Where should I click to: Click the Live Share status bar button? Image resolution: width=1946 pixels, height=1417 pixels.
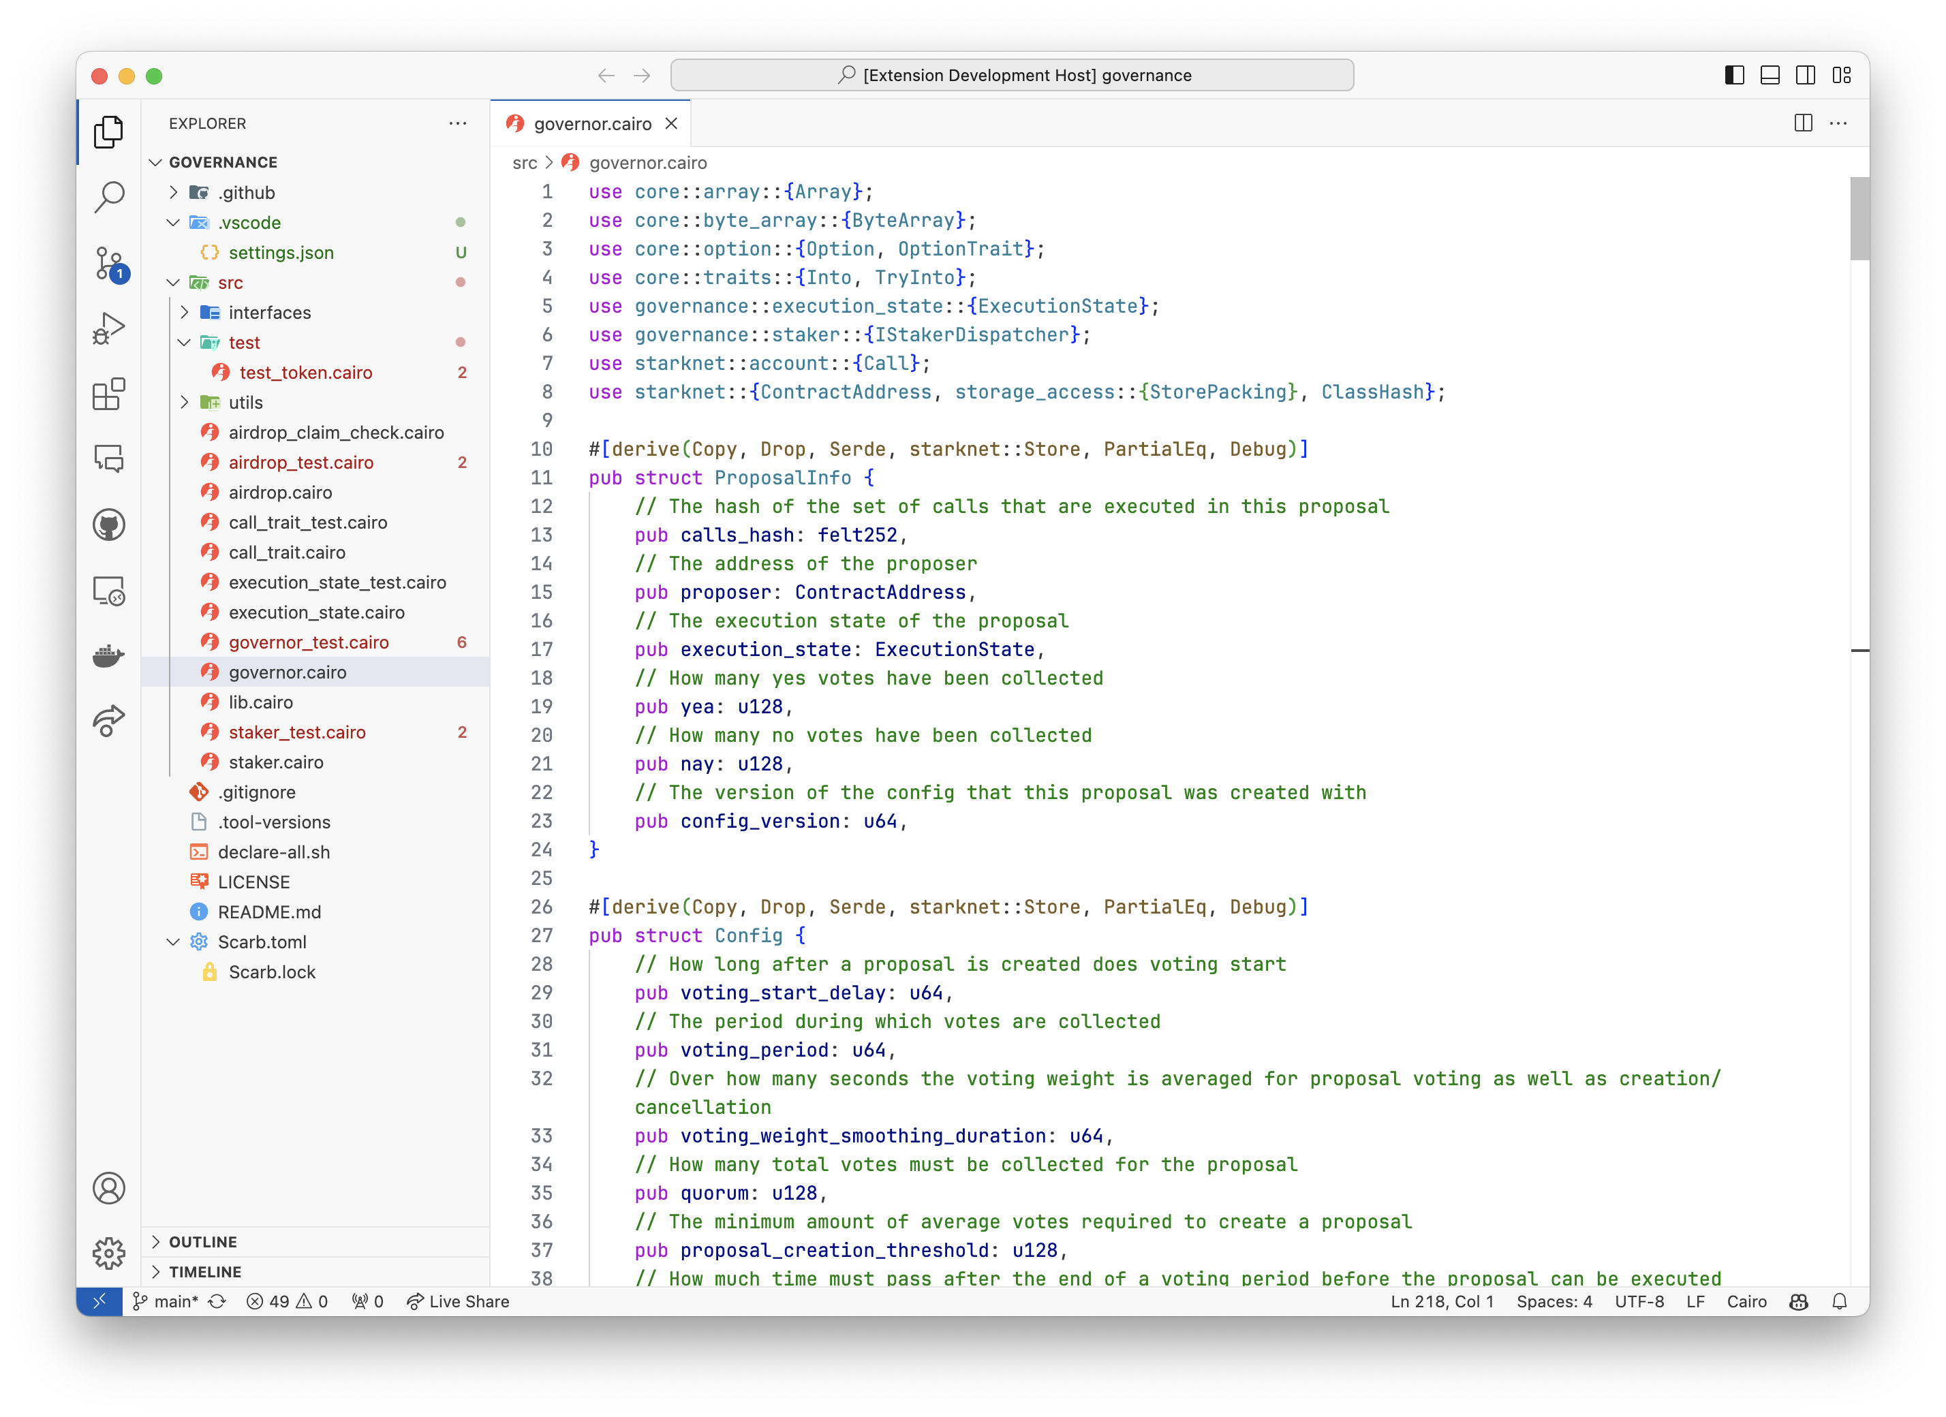tap(458, 1301)
